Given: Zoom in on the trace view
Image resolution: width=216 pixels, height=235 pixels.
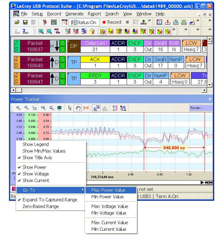Looking at the screenshot, I should pos(41,31).
